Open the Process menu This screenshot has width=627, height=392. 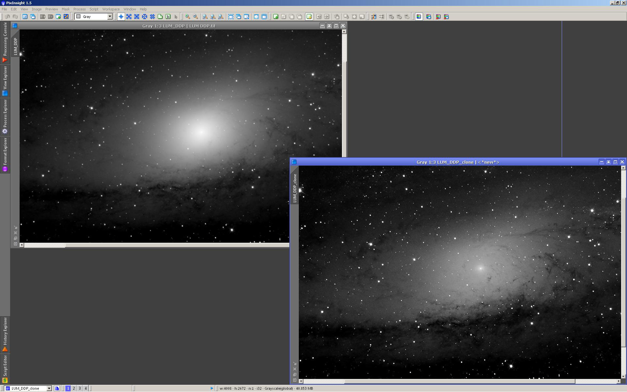click(79, 9)
